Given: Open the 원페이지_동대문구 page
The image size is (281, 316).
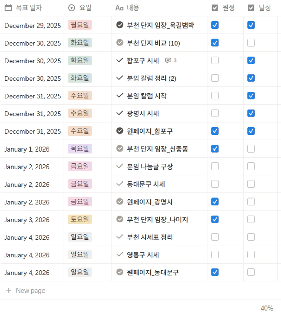Looking at the screenshot, I should pos(153,272).
